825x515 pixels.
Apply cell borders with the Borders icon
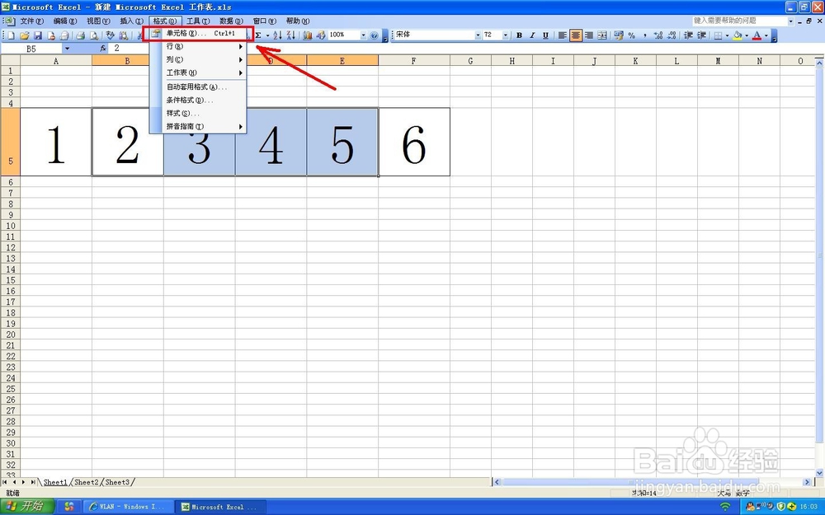click(719, 35)
